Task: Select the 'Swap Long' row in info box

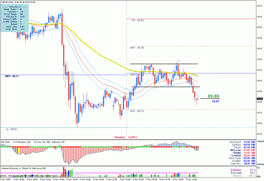Action: (x=15, y=27)
